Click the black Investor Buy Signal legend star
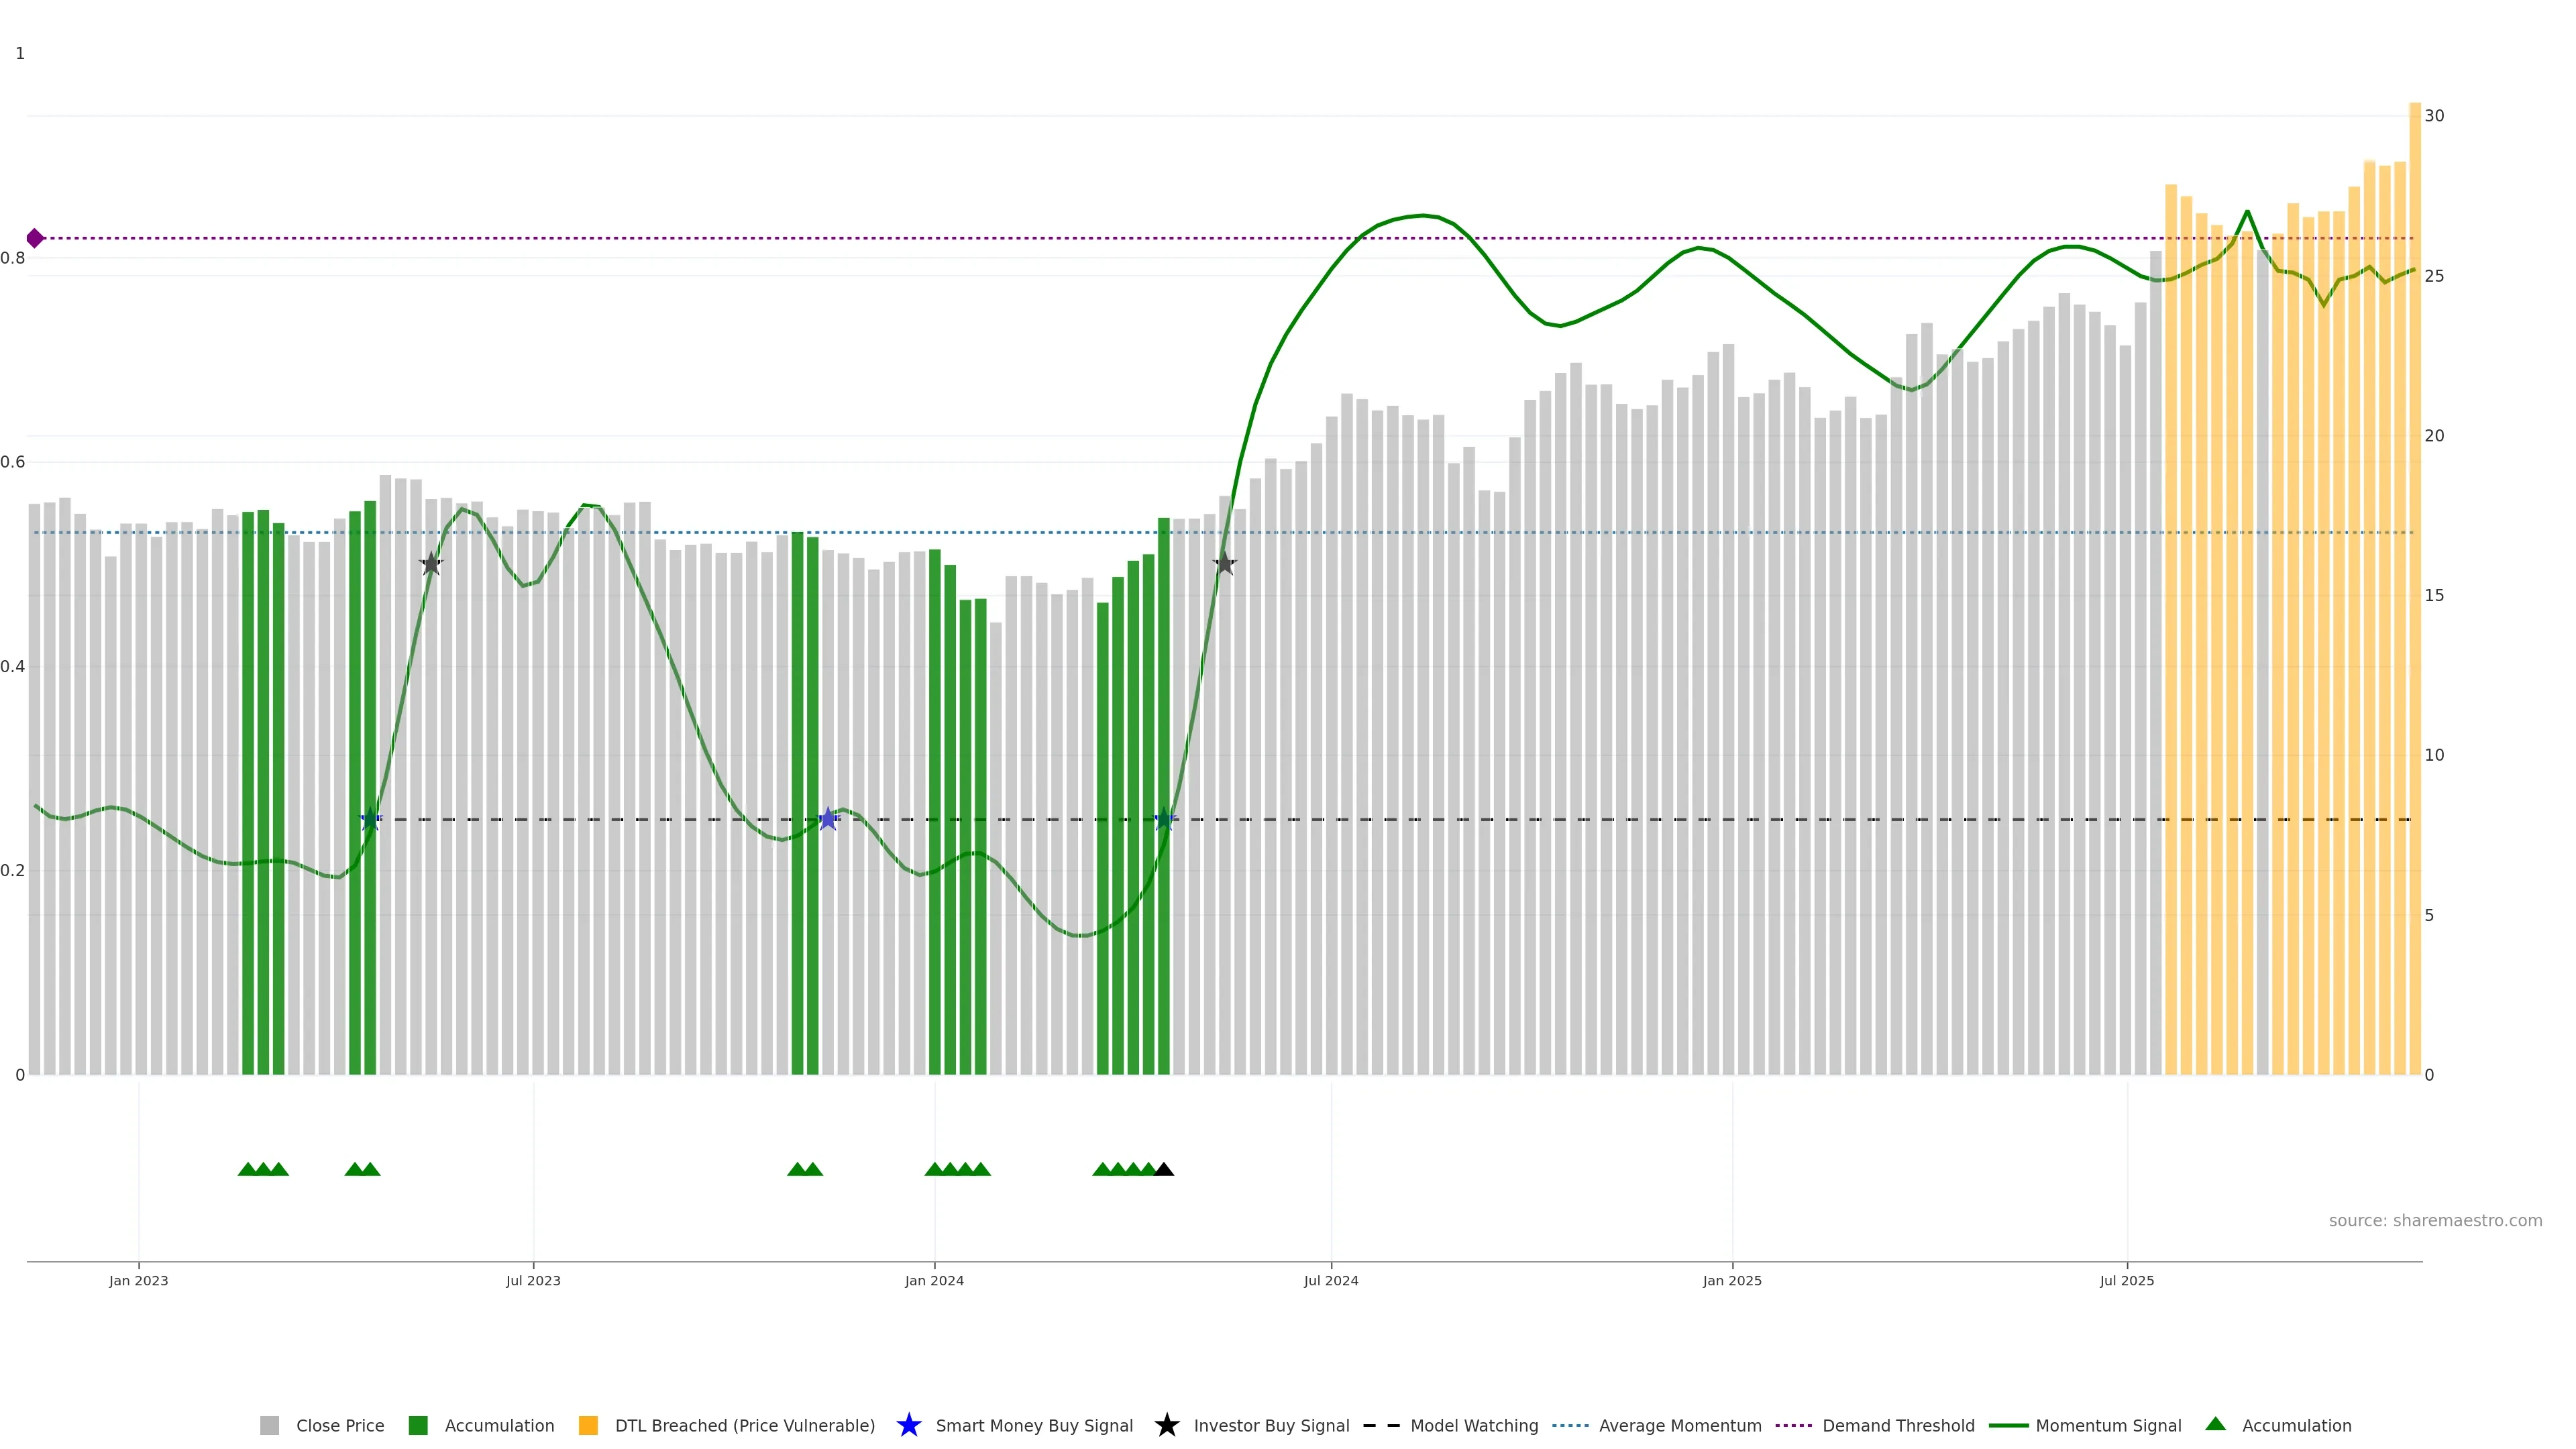This screenshot has height=1449, width=2576. (1166, 1425)
